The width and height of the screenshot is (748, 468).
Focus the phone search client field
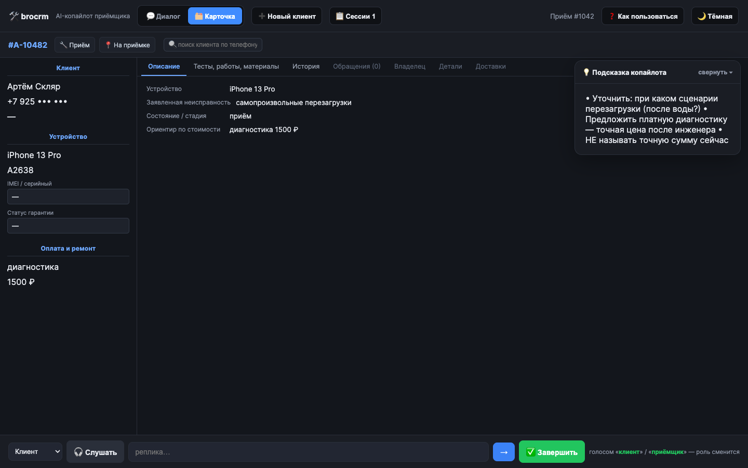pyautogui.click(x=213, y=45)
